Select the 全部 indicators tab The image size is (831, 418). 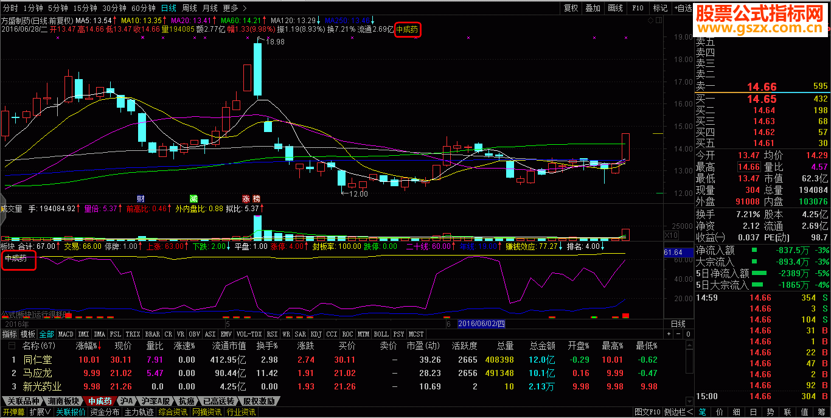click(x=47, y=334)
